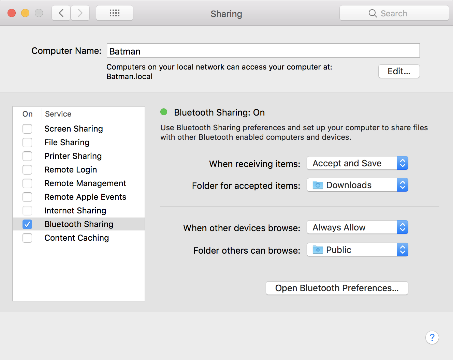Open help with the question mark button

pos(432,337)
